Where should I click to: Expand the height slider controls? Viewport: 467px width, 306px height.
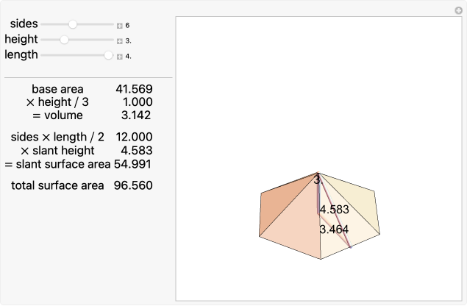[119, 40]
